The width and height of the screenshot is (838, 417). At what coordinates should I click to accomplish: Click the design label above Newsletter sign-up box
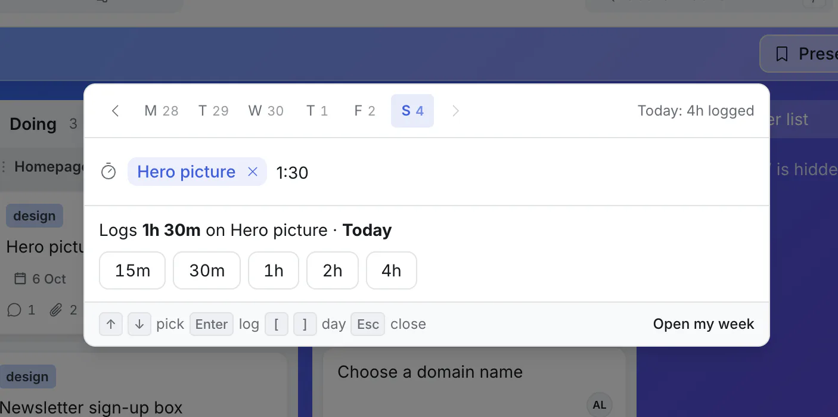[27, 376]
